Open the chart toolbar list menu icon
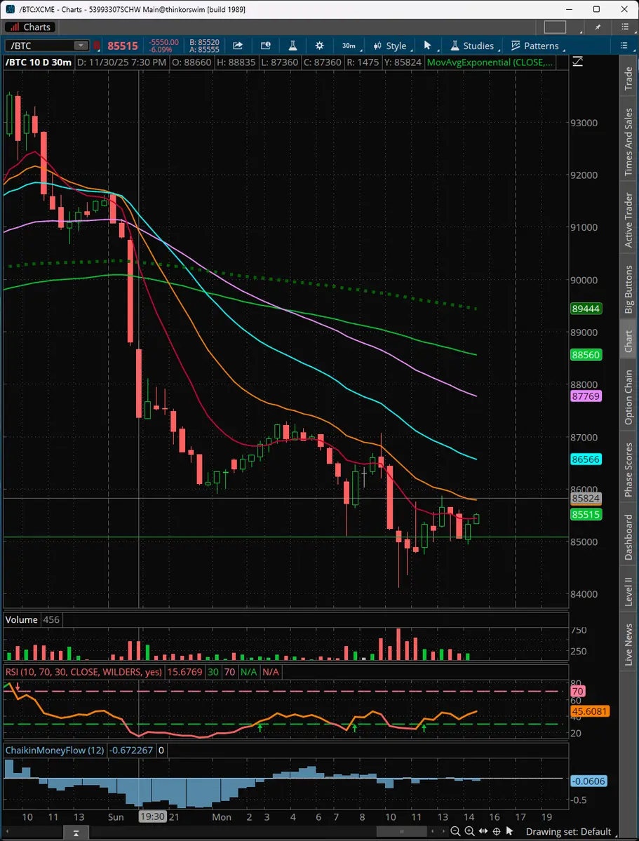The width and height of the screenshot is (639, 841). pyautogui.click(x=624, y=46)
